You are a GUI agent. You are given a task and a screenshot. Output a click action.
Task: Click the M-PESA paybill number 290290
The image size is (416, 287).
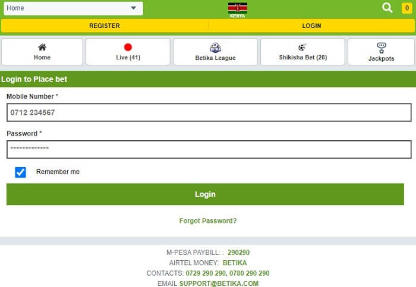tap(238, 253)
